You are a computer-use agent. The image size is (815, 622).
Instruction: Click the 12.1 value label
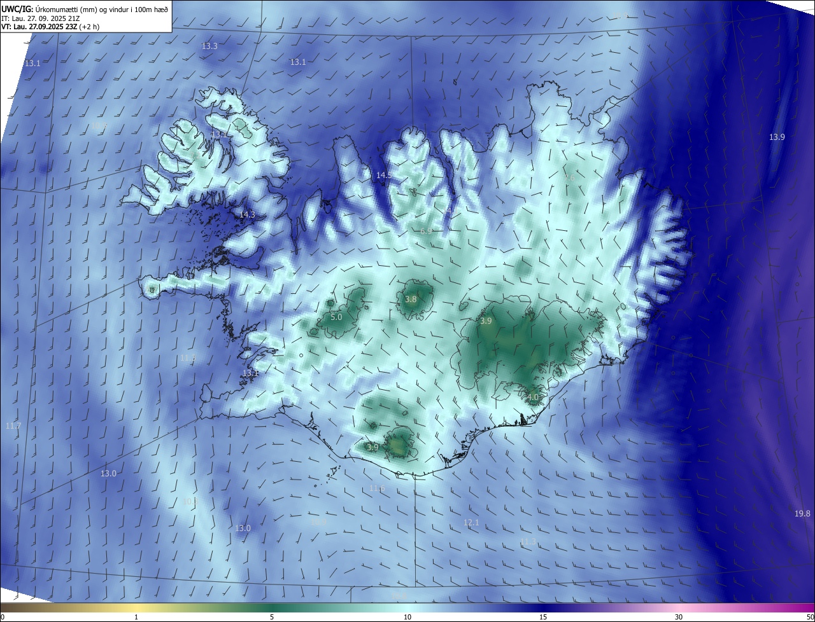(471, 523)
